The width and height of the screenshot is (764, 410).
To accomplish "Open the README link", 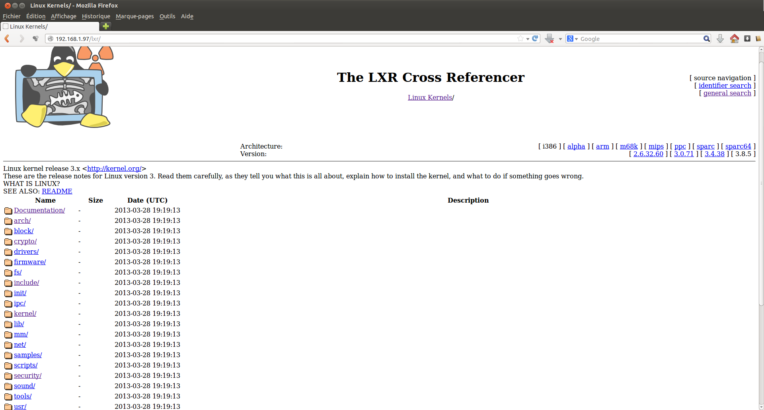I will (57, 191).
